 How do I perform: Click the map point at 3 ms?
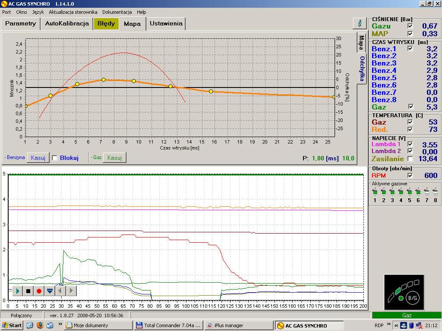(x=51, y=96)
